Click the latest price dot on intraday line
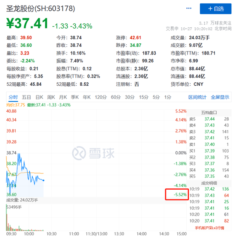The width and height of the screenshot is (234, 237). point(43,180)
